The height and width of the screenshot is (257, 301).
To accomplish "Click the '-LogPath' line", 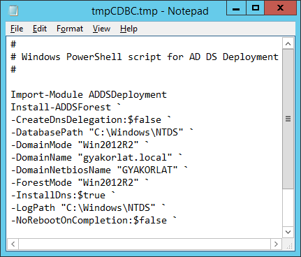I will click(x=88, y=207).
